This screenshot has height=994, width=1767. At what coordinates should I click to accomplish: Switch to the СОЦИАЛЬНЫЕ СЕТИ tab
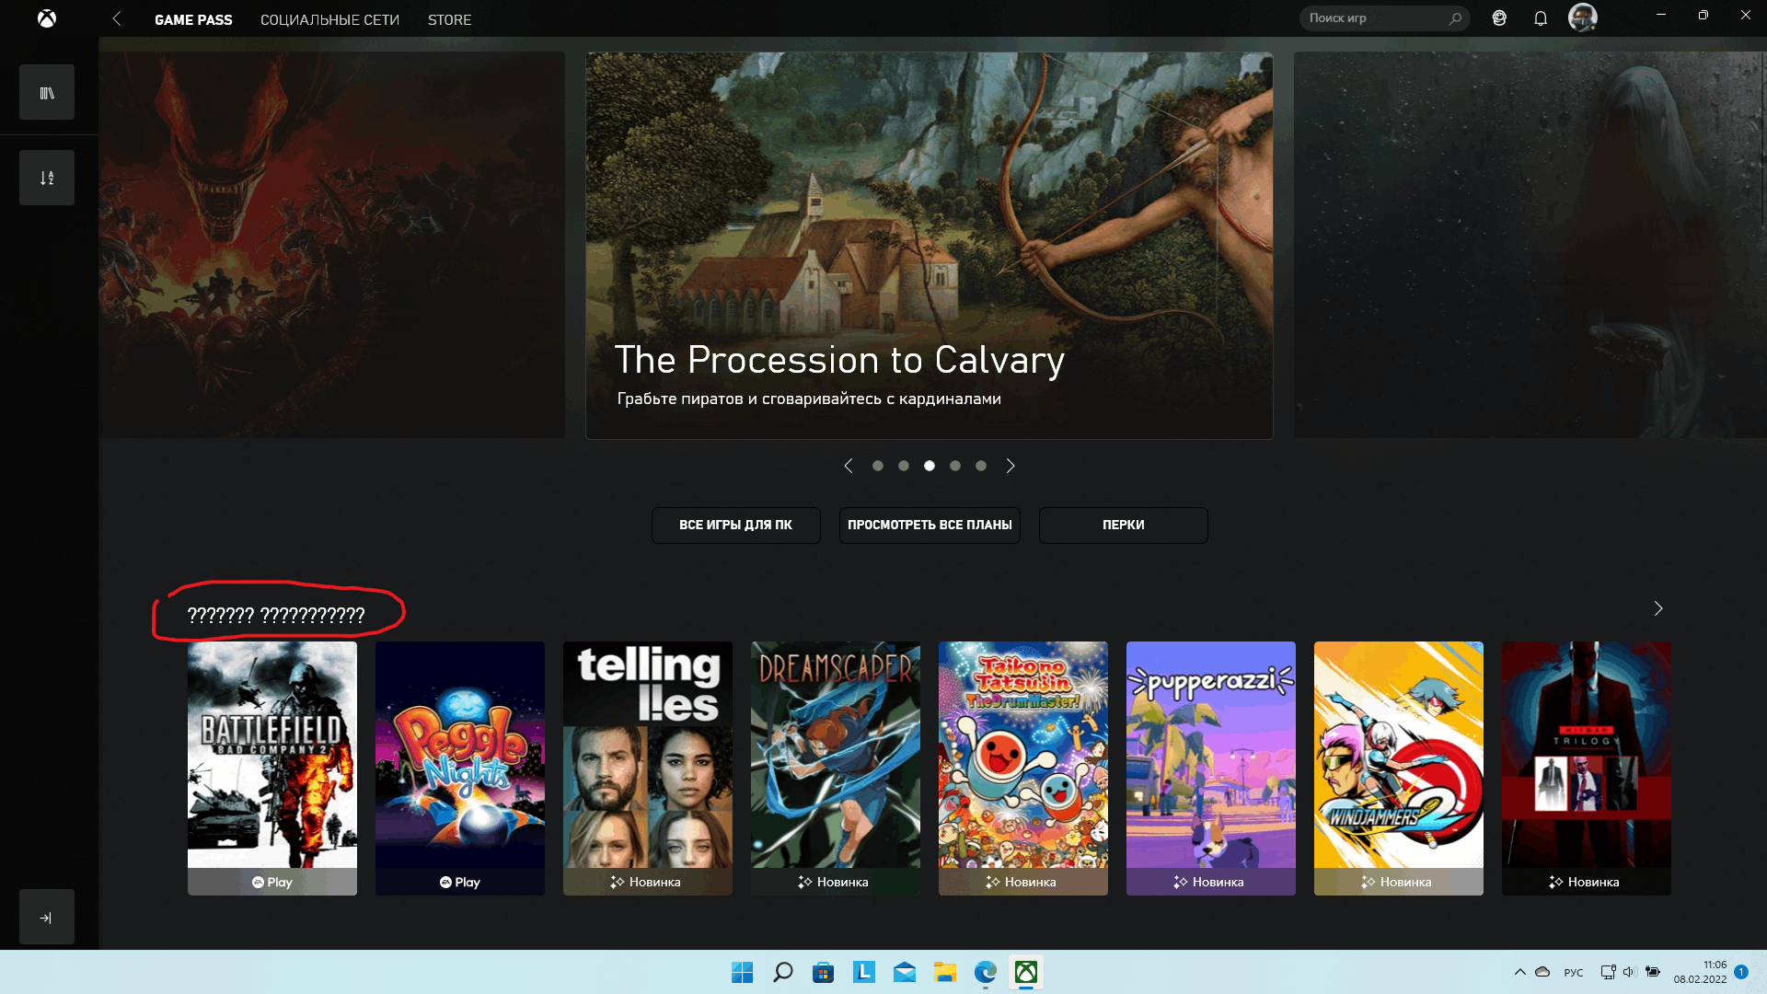(329, 19)
